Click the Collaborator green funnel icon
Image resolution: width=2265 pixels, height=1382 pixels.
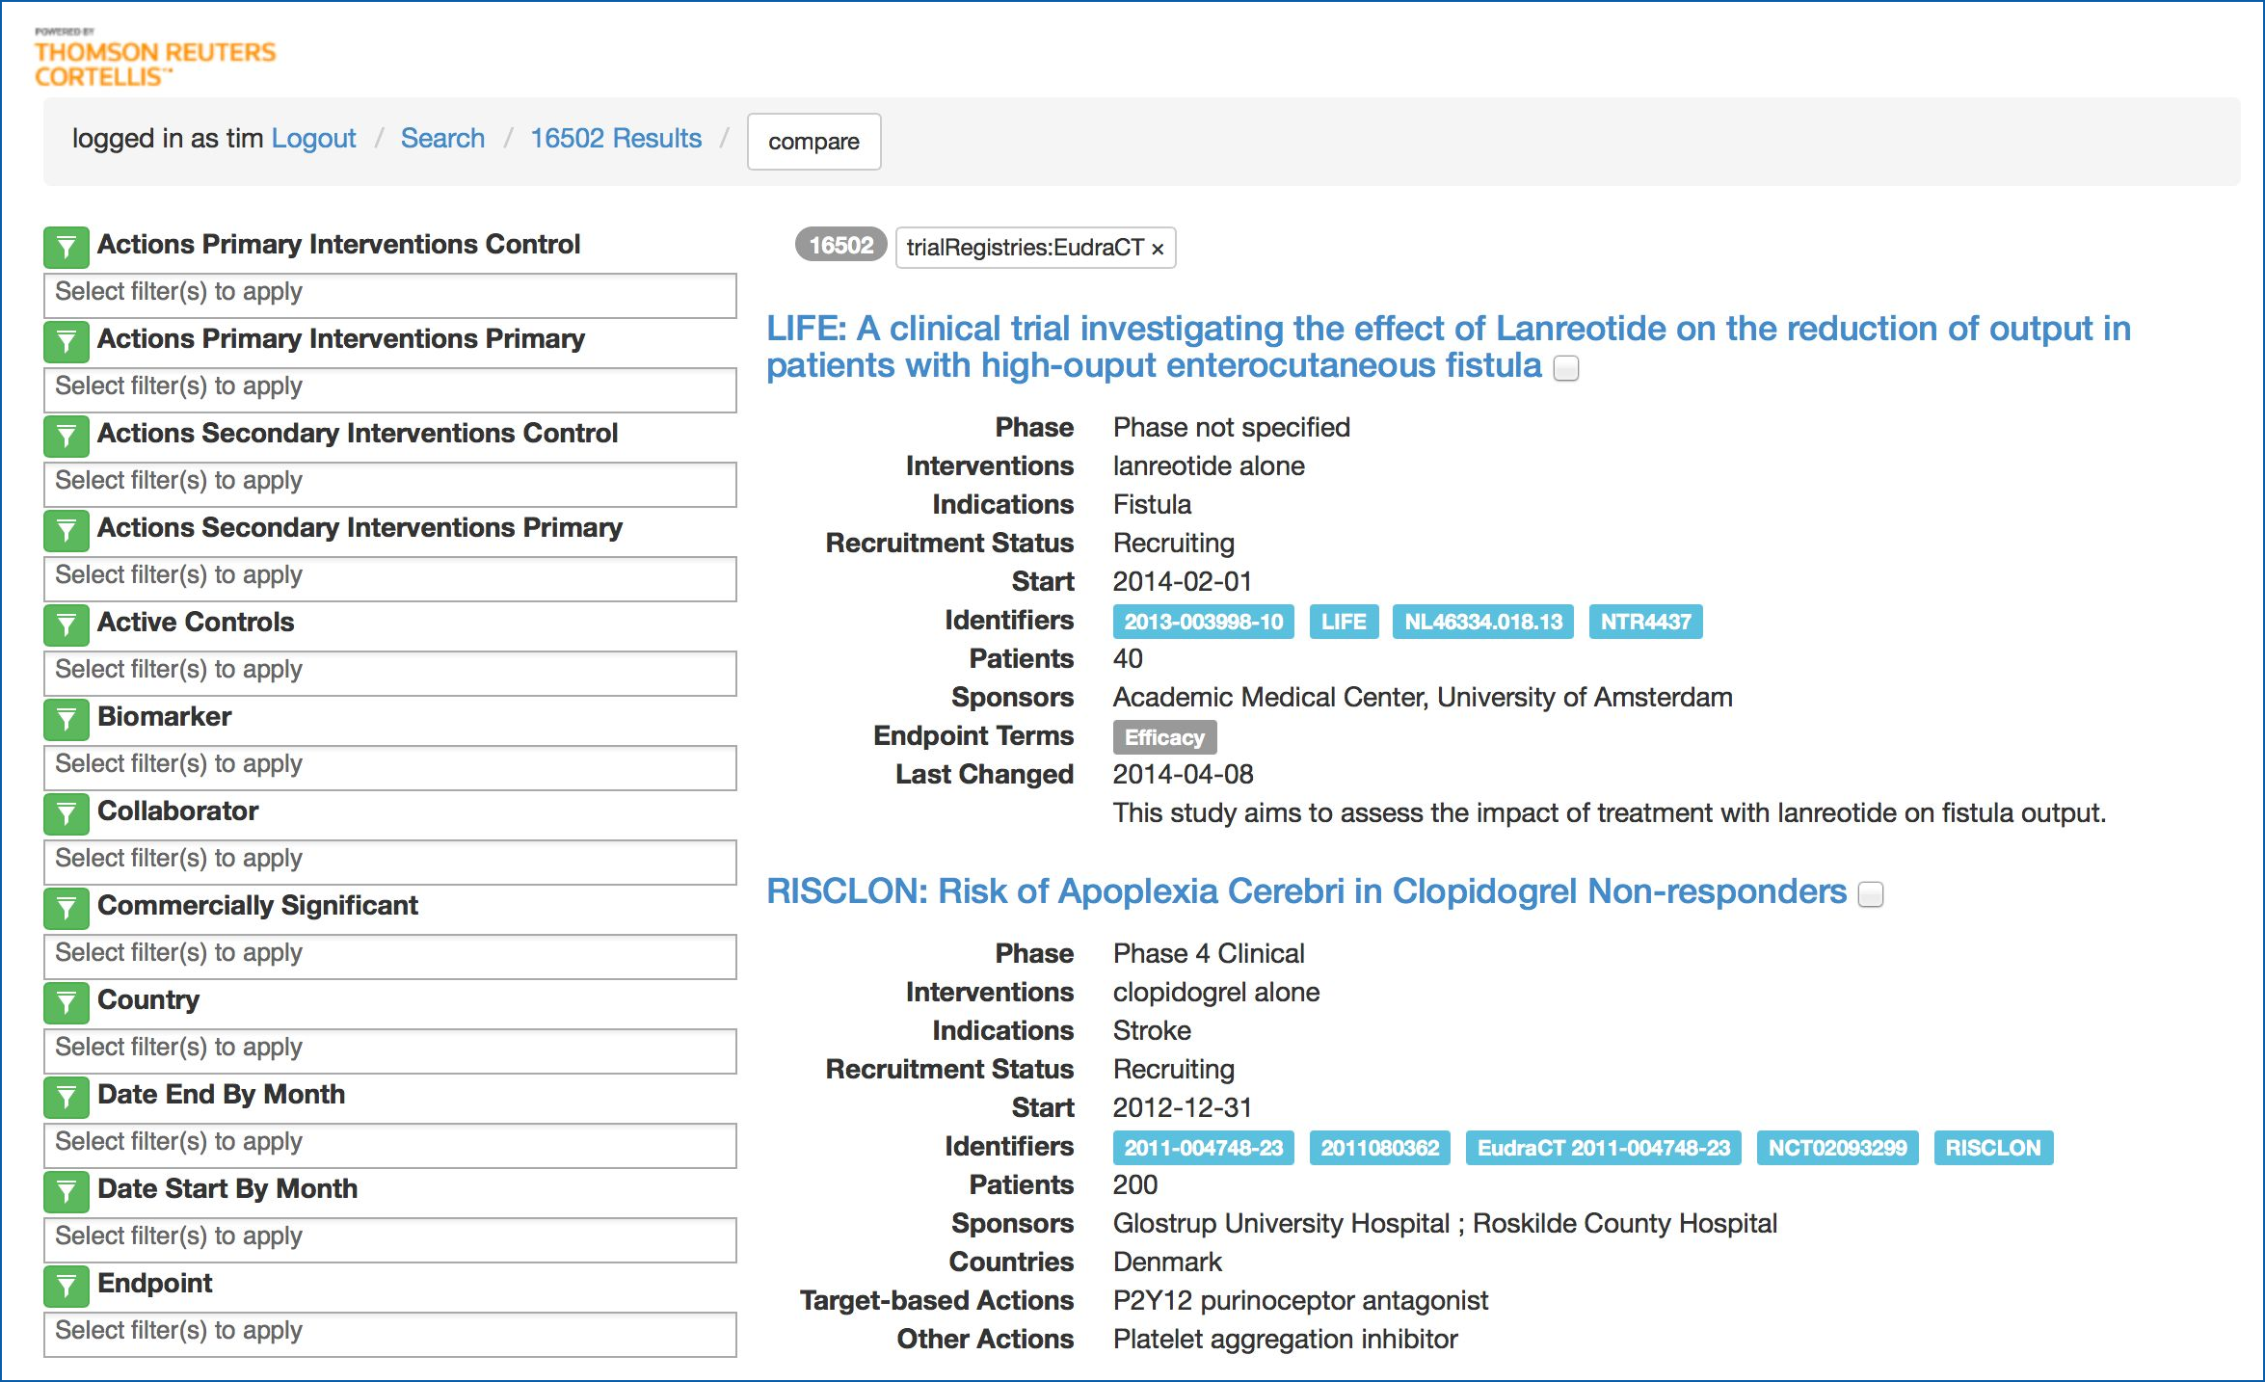coord(66,813)
